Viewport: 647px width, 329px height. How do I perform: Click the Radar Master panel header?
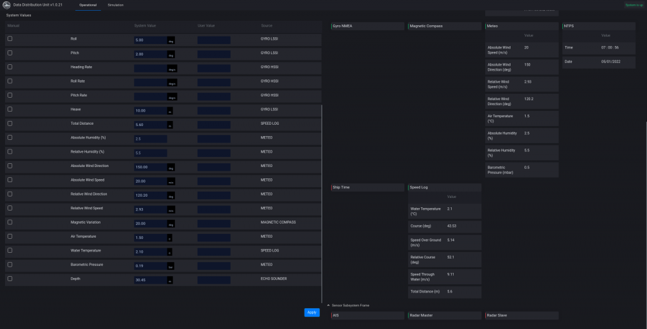pyautogui.click(x=445, y=315)
